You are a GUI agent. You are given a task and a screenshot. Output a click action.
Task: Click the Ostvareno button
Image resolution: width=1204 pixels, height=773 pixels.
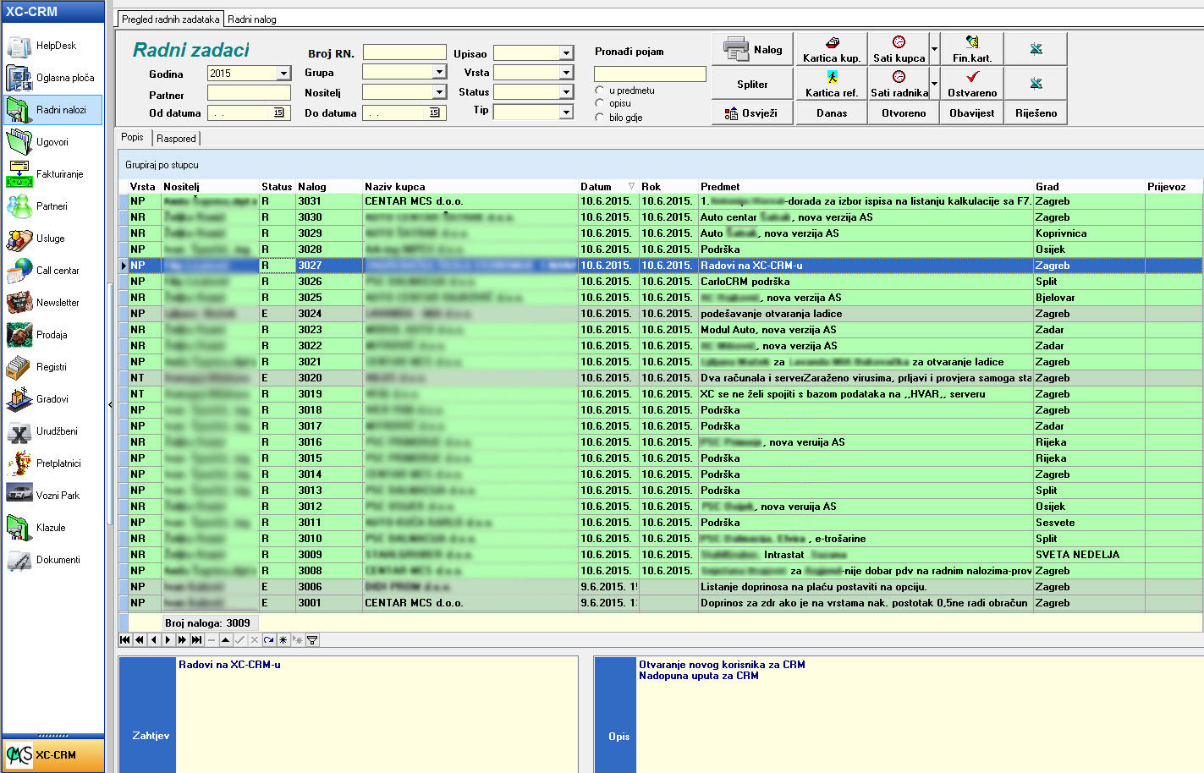pyautogui.click(x=971, y=84)
